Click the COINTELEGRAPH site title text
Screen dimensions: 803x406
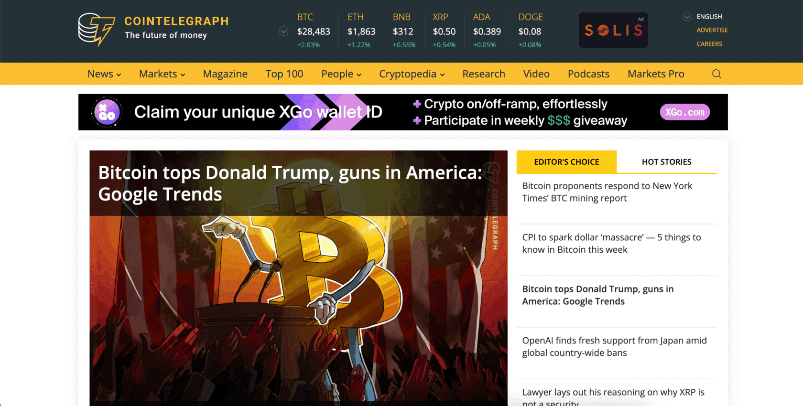tap(176, 21)
